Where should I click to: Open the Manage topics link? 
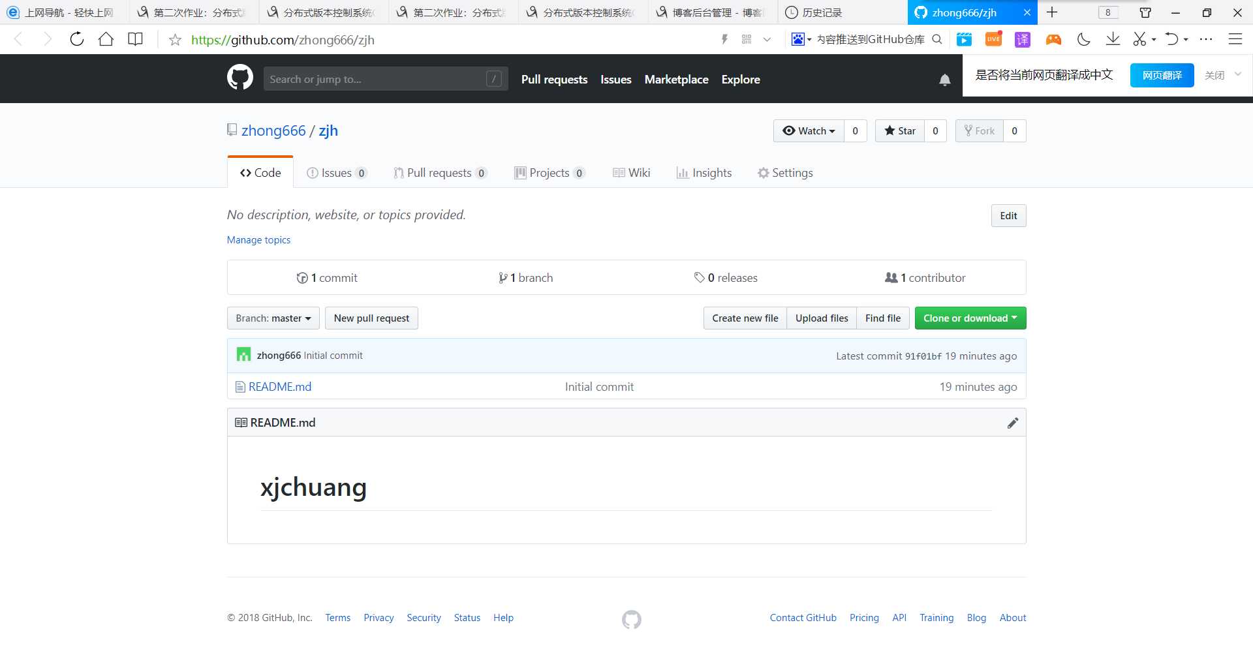[258, 240]
